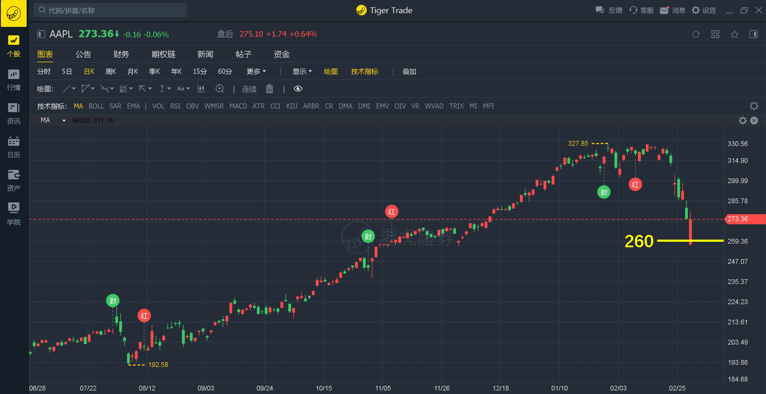
Task: Add AAPL to favorites with star icon
Action: coord(734,34)
